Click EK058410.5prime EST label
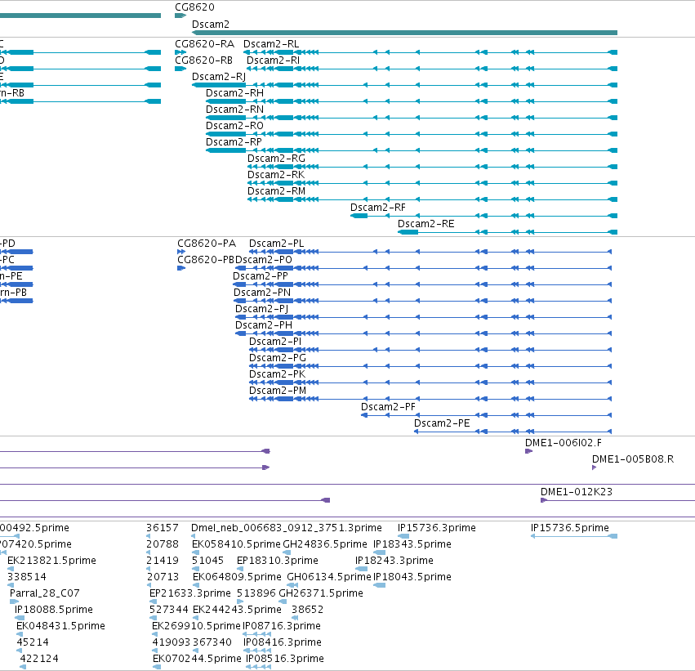Screen dimensions: 695x671 click(x=236, y=544)
